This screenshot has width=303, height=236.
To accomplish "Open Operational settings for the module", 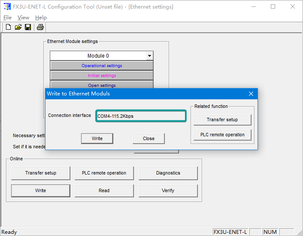I will point(102,66).
